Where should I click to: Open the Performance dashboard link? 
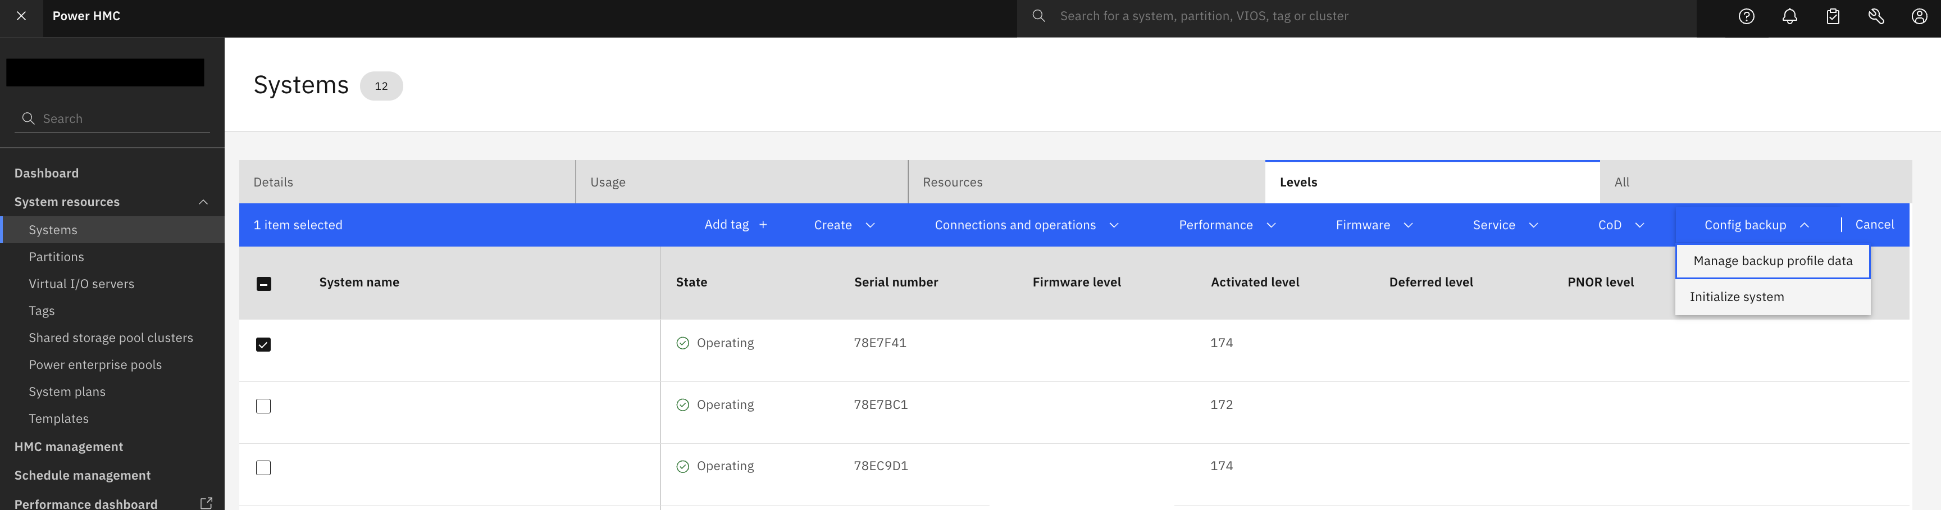(86, 504)
